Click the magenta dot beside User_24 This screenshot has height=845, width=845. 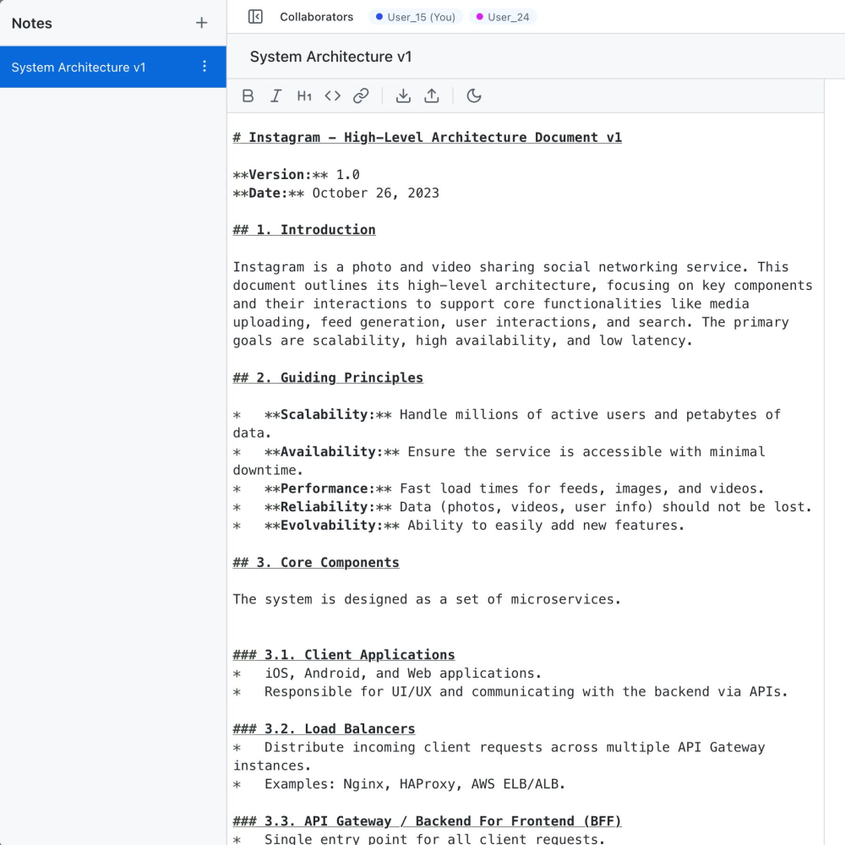pyautogui.click(x=480, y=17)
